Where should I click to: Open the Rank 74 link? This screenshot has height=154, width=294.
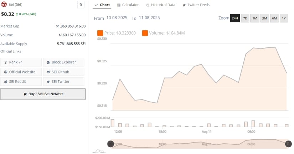pyautogui.click(x=21, y=62)
